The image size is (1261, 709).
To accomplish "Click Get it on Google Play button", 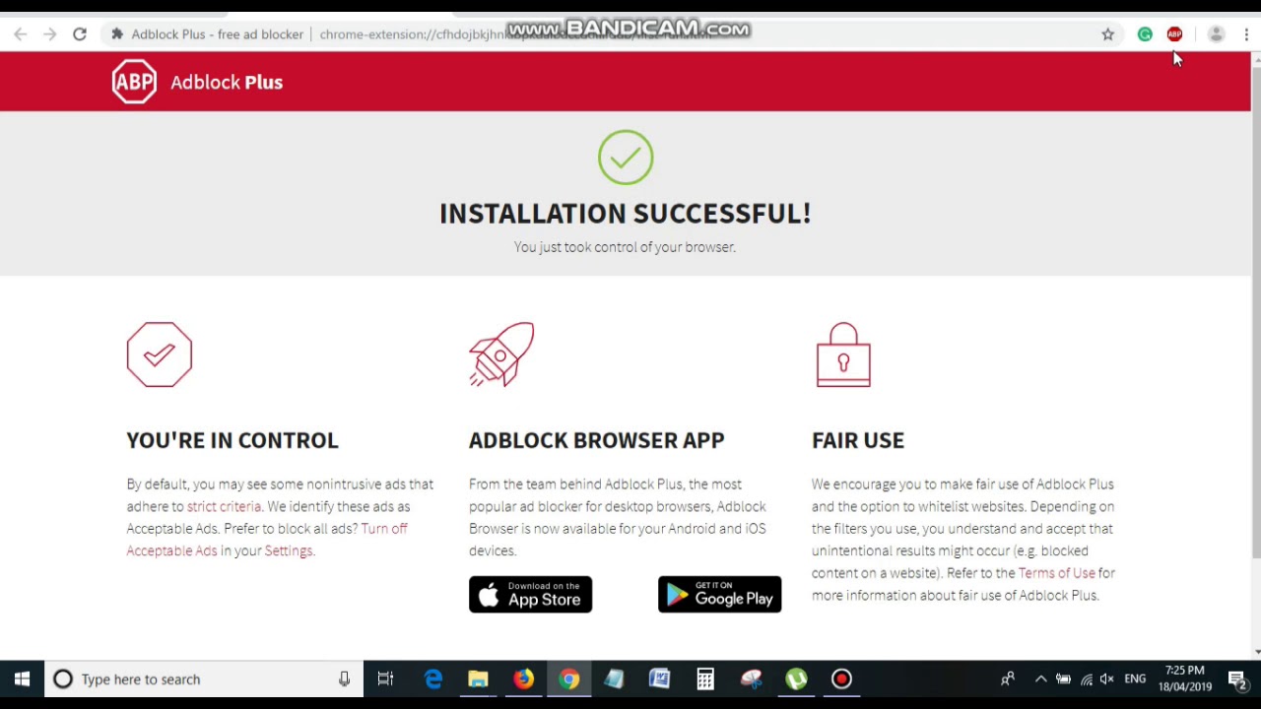I will coord(719,595).
